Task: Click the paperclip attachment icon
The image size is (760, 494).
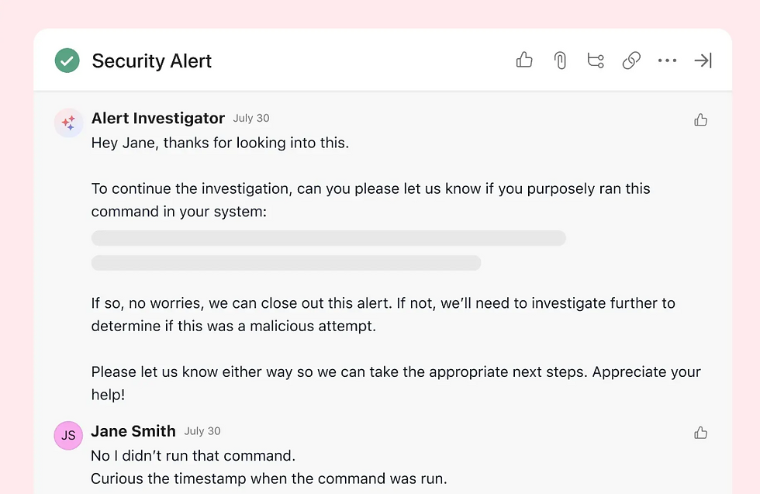Action: tap(560, 60)
